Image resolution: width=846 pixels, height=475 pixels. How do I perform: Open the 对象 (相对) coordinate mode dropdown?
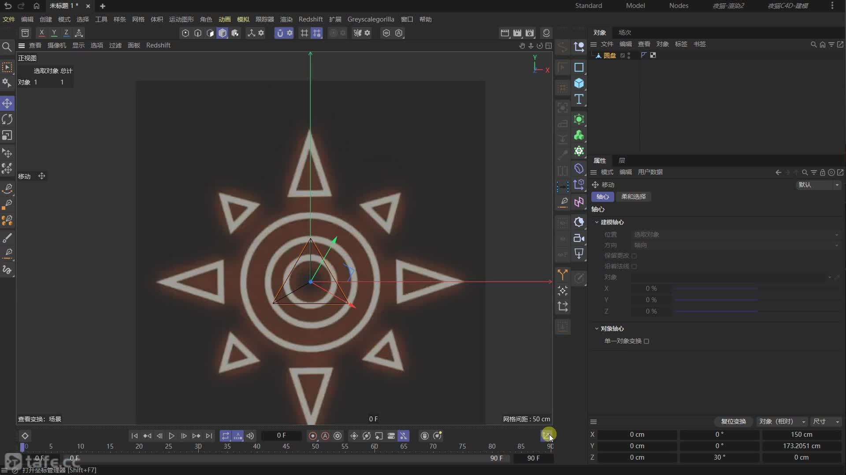click(782, 422)
